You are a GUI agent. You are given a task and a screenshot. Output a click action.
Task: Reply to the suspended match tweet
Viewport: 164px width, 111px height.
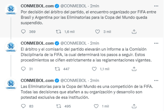[23, 32]
